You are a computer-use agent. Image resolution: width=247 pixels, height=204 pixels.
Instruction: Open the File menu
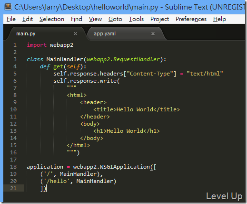pyautogui.click(x=11, y=19)
